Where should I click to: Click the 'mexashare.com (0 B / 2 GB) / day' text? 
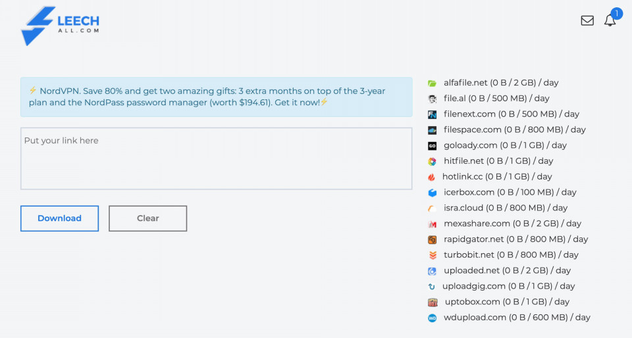tap(512, 224)
